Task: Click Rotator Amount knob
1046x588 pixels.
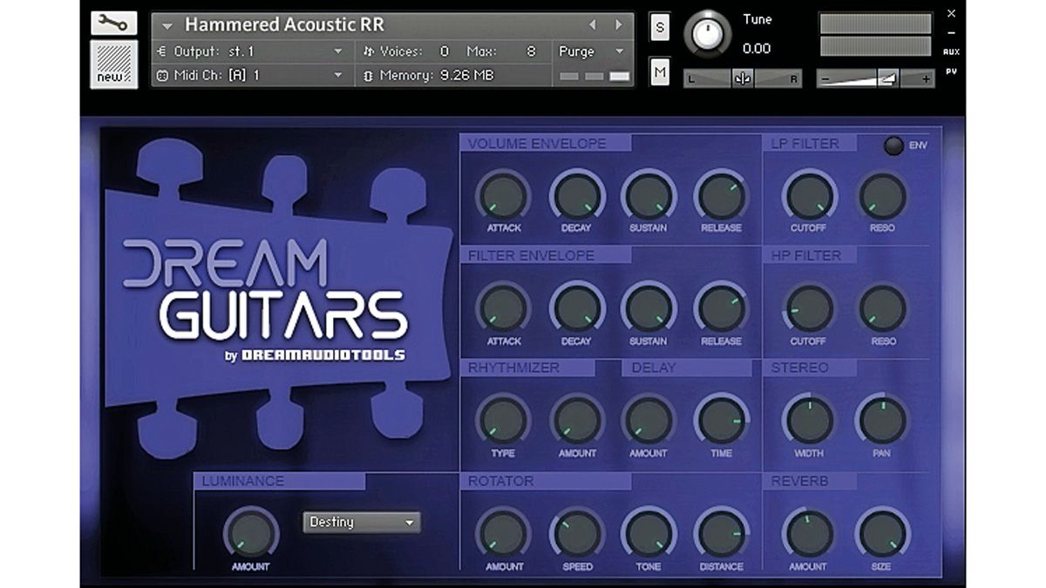Action: (504, 532)
